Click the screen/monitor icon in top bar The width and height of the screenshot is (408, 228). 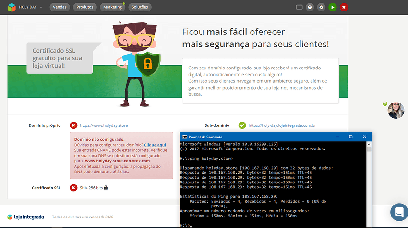coord(299,7)
